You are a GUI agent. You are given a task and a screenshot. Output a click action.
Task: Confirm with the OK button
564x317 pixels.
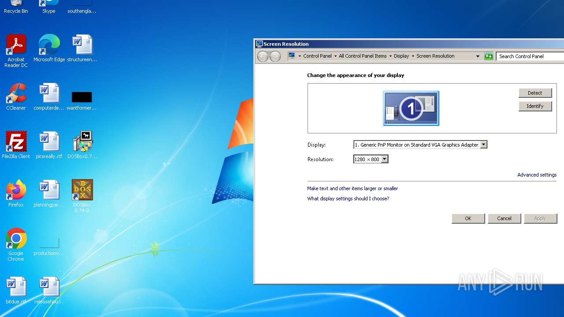pyautogui.click(x=468, y=218)
